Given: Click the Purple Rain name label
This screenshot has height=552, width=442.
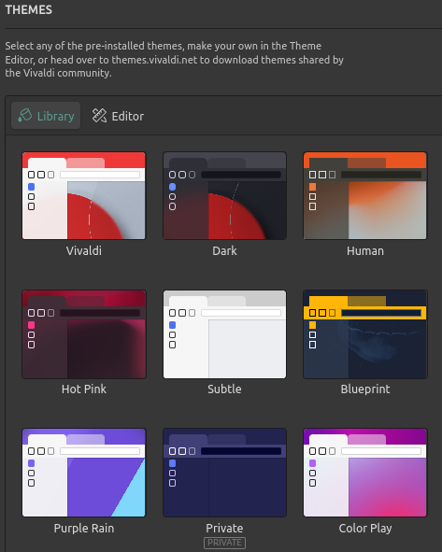Looking at the screenshot, I should pos(84,528).
